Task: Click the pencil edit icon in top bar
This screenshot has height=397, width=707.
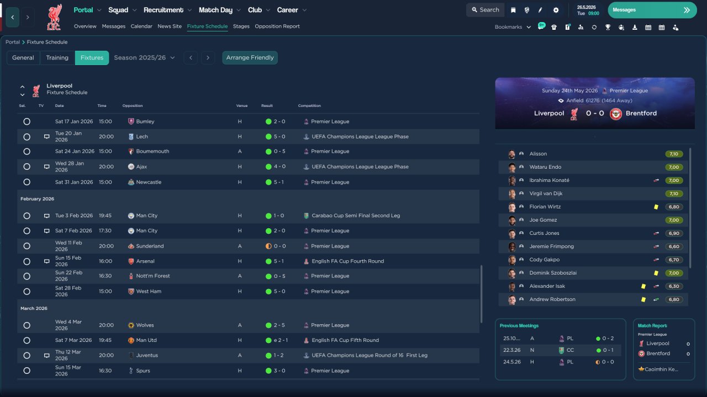Action: (540, 10)
